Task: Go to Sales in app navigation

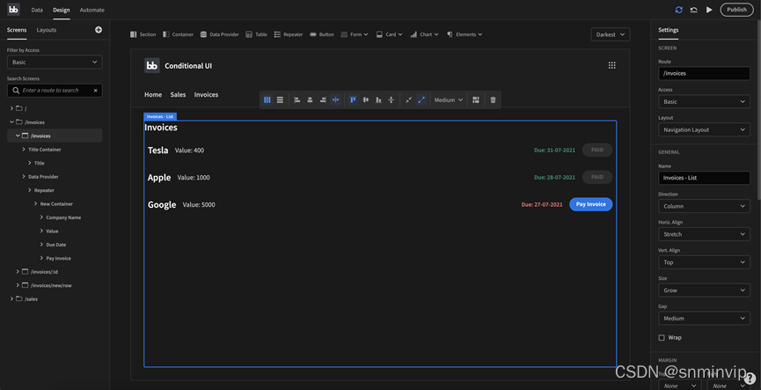Action: 178,95
